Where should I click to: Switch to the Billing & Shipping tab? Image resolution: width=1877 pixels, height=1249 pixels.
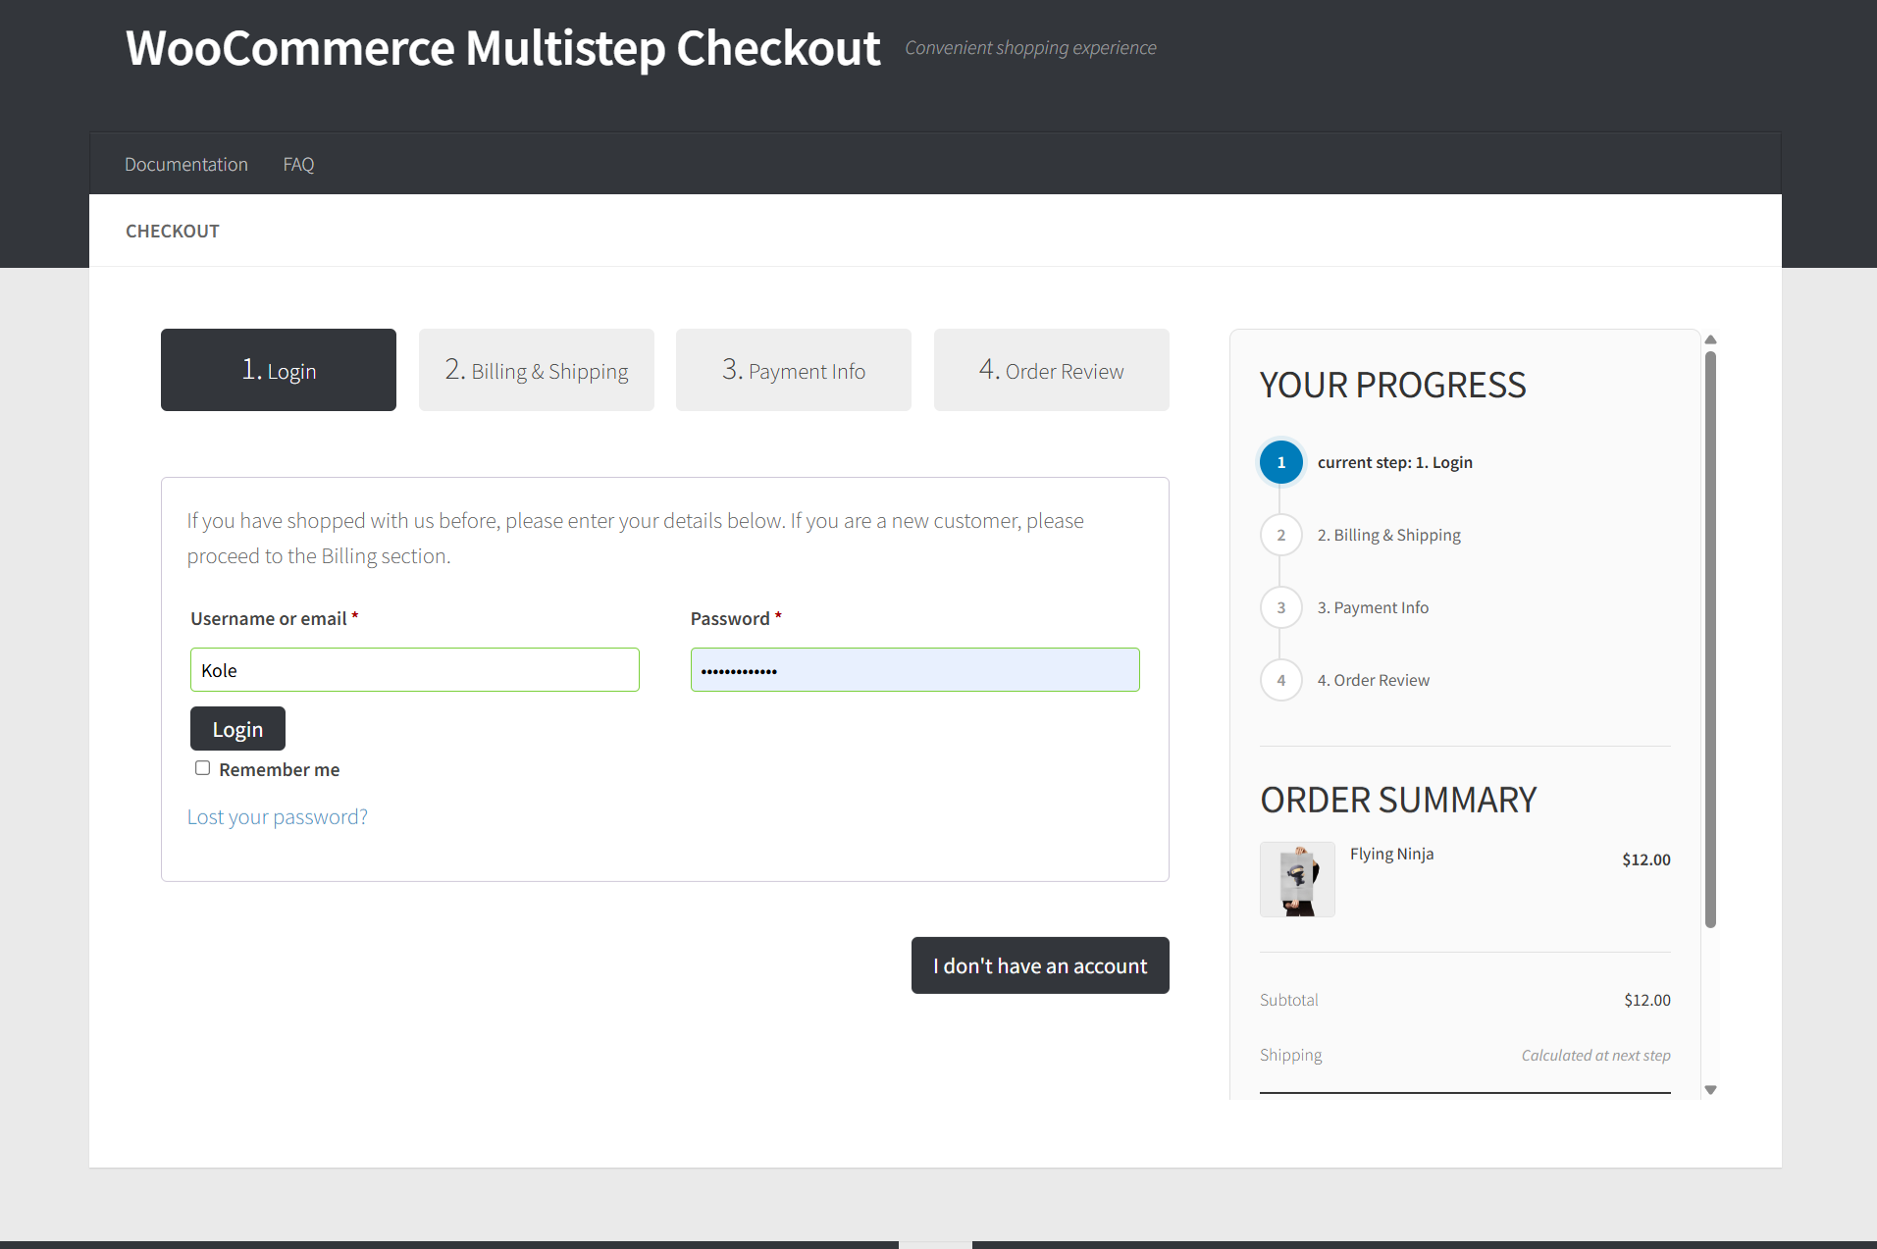pos(536,370)
